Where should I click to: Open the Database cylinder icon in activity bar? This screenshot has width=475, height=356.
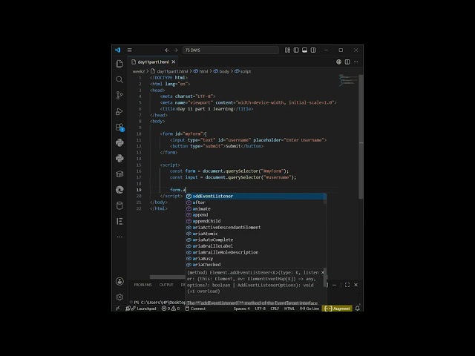pyautogui.click(x=119, y=205)
